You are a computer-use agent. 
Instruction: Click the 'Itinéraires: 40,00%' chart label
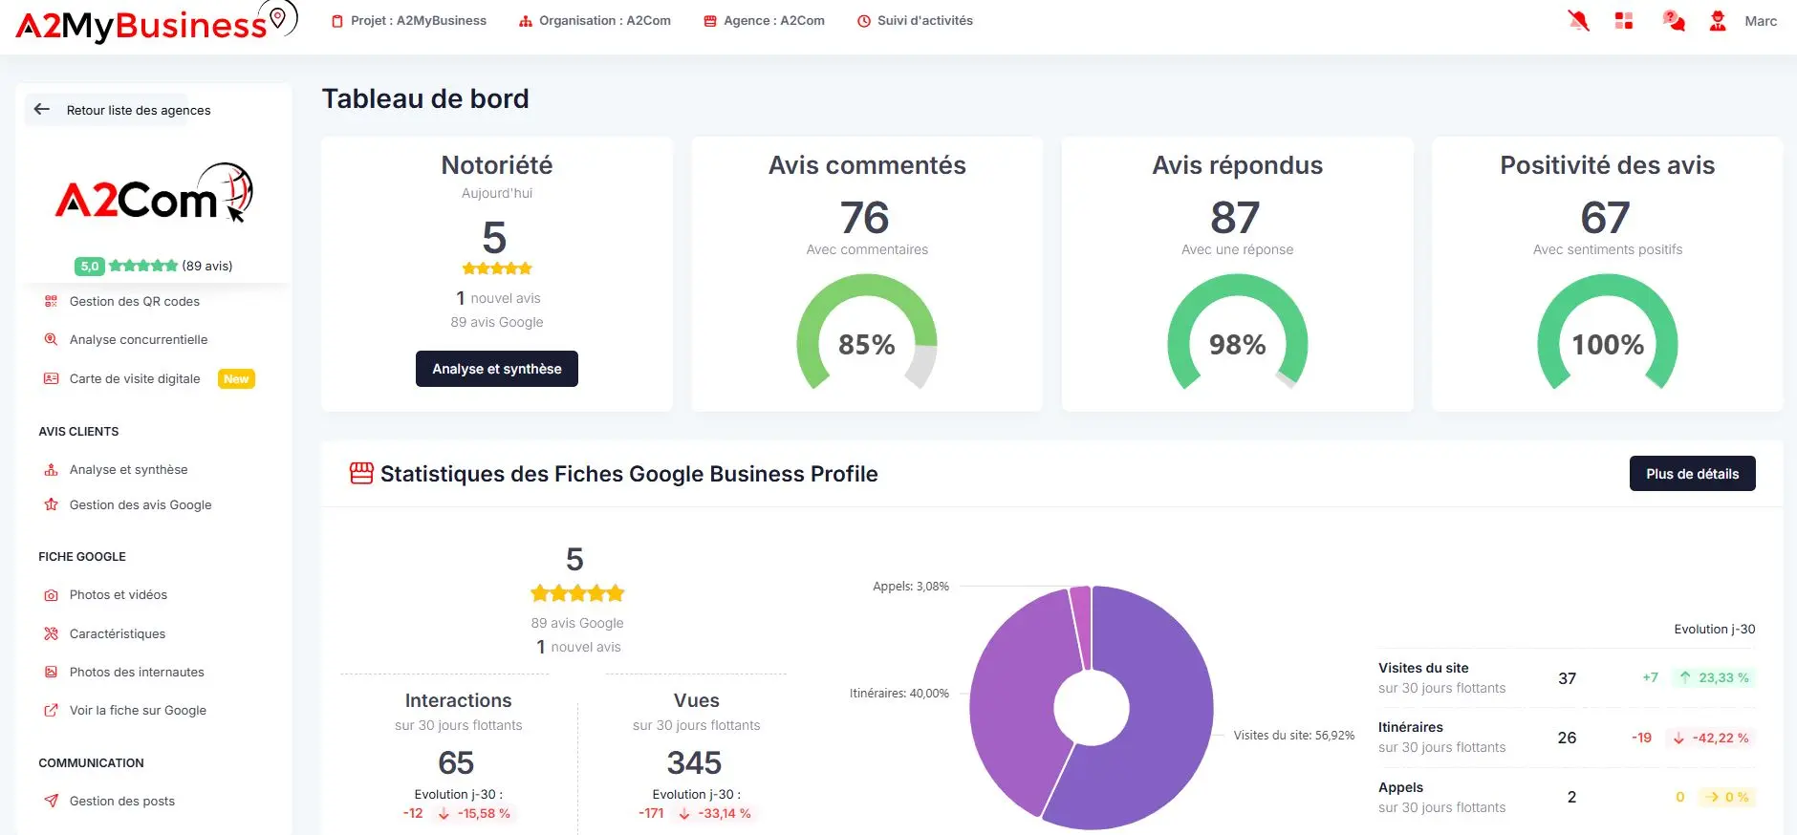coord(899,693)
